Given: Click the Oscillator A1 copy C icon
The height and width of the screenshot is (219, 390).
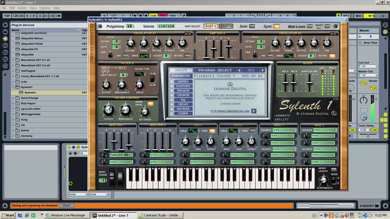Looking at the screenshot, I should (x=186, y=33).
